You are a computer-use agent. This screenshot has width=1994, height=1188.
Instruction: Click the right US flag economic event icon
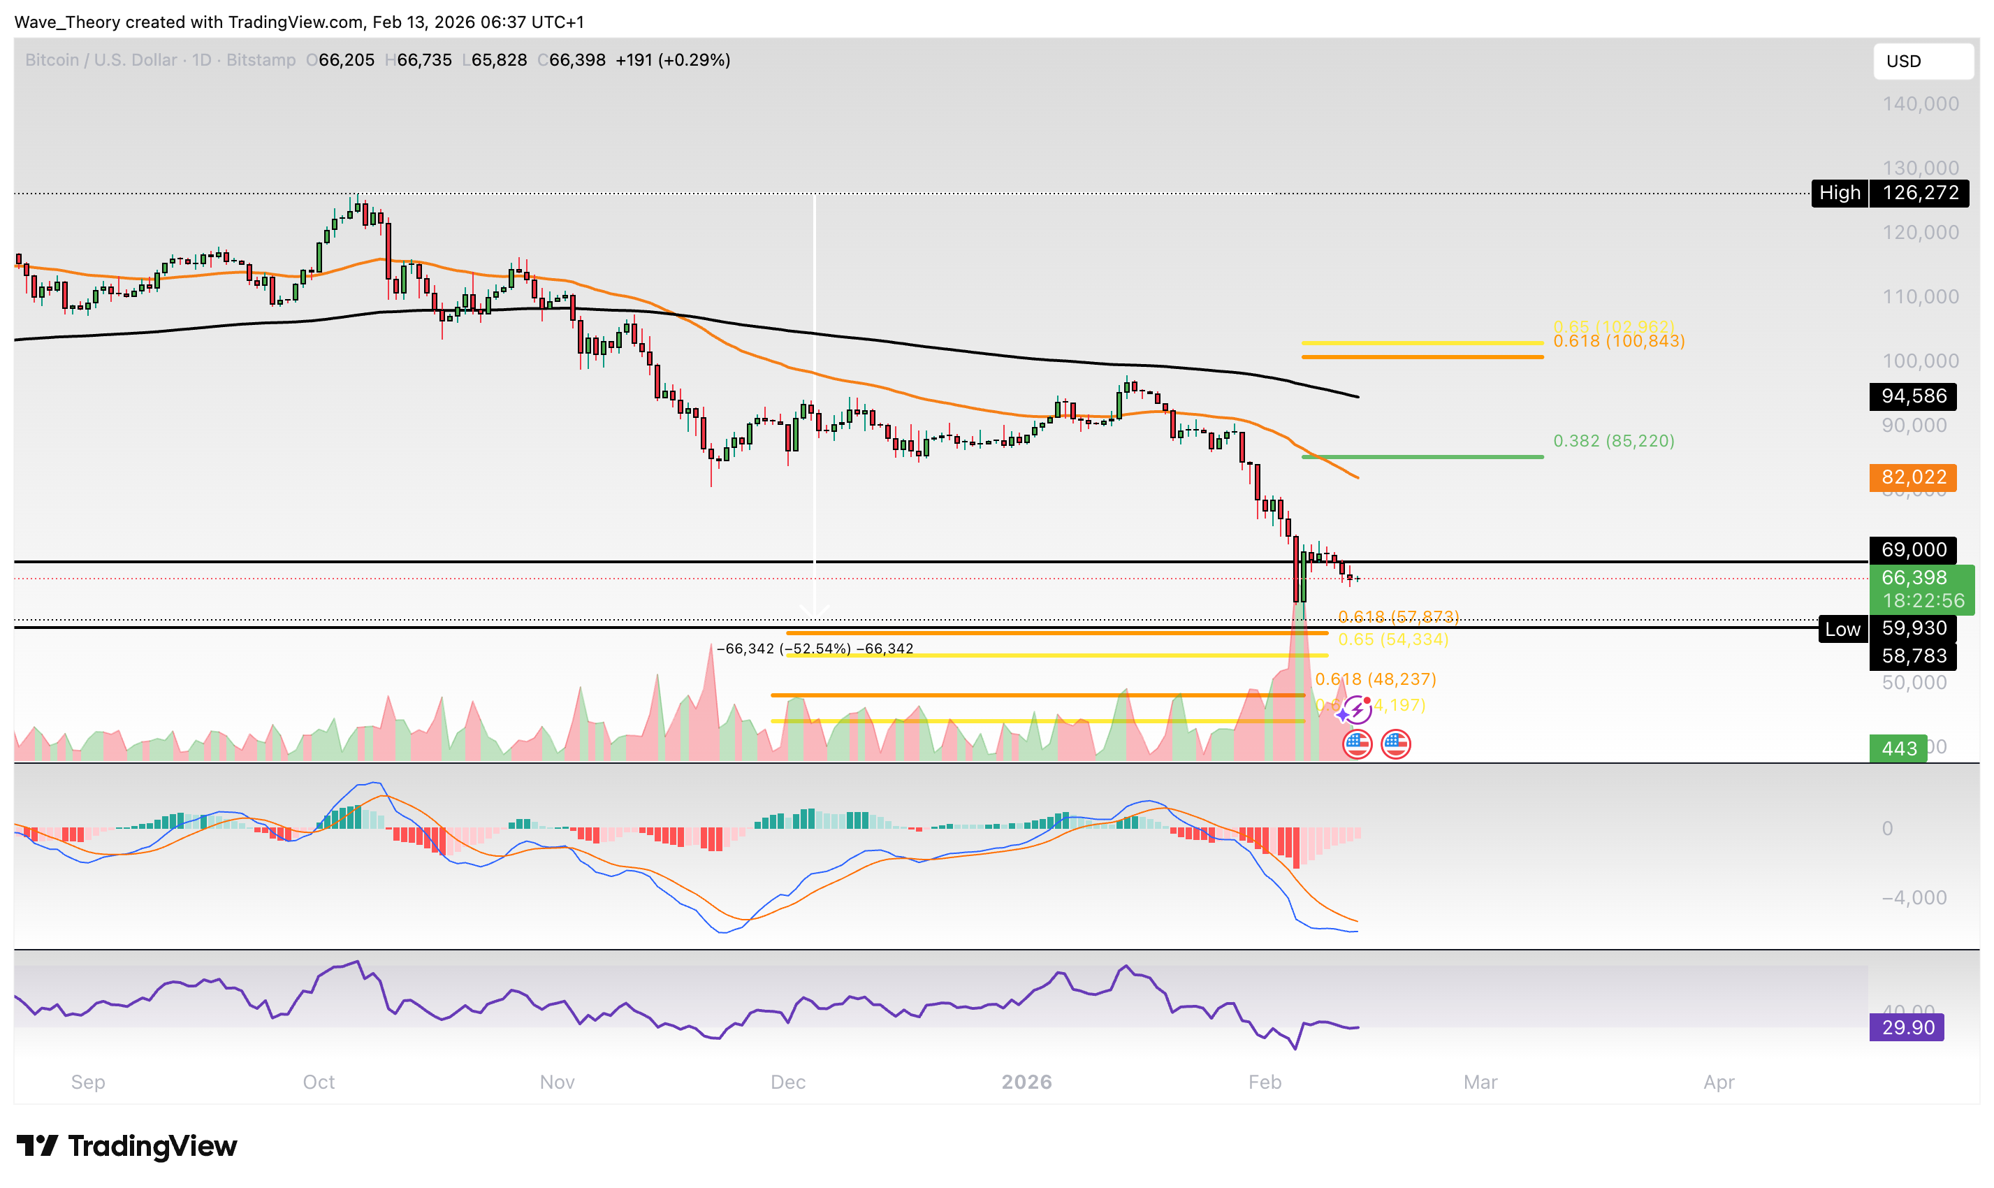click(x=1395, y=744)
